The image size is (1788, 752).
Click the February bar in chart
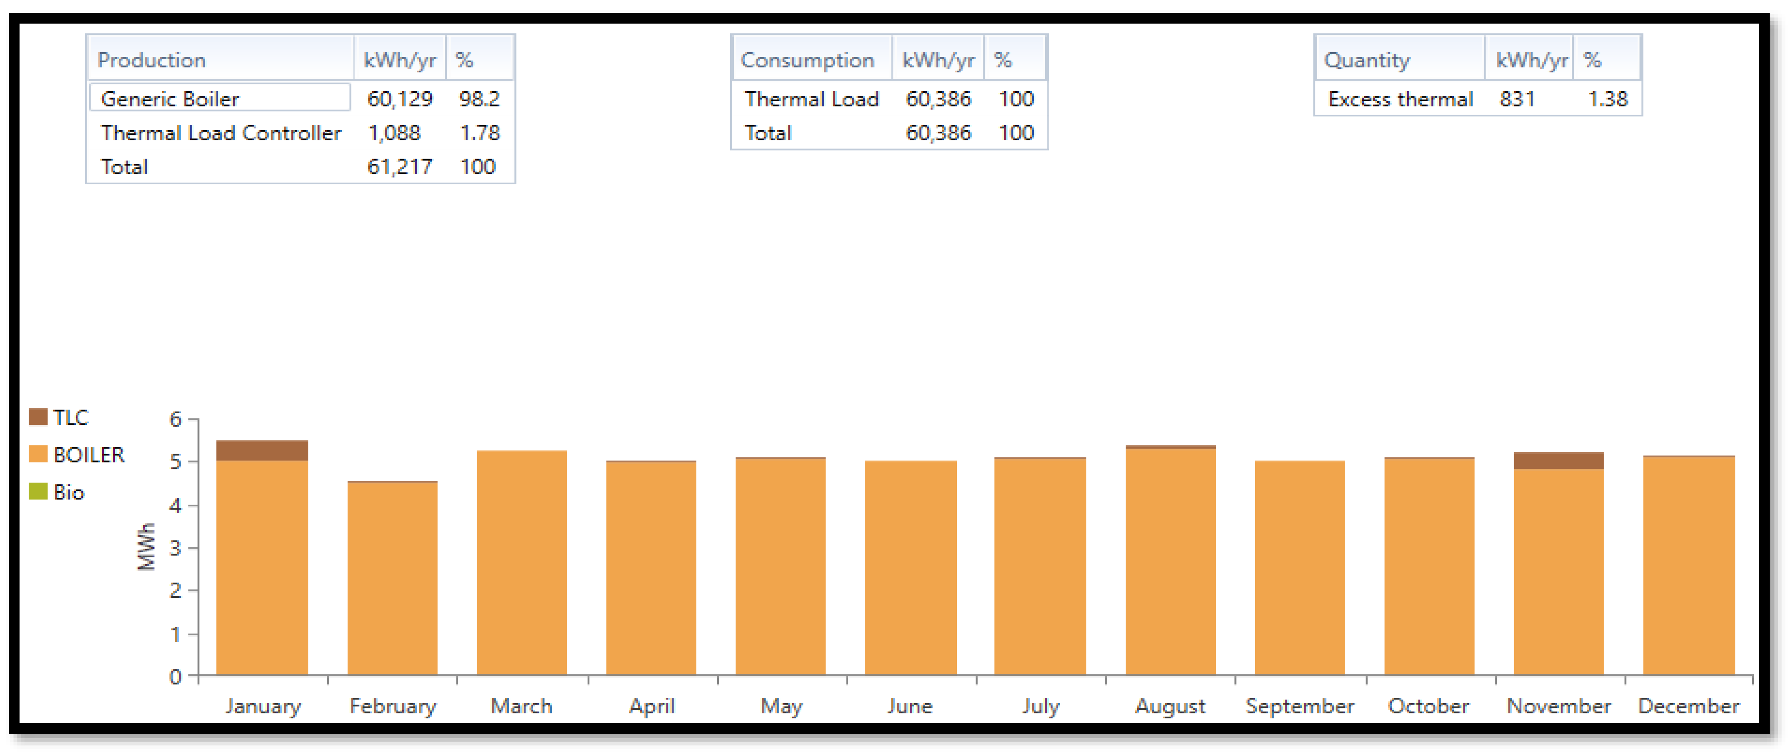click(392, 577)
